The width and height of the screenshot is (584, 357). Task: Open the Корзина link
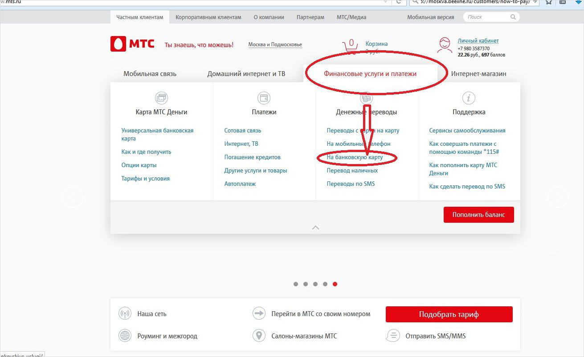(x=376, y=44)
